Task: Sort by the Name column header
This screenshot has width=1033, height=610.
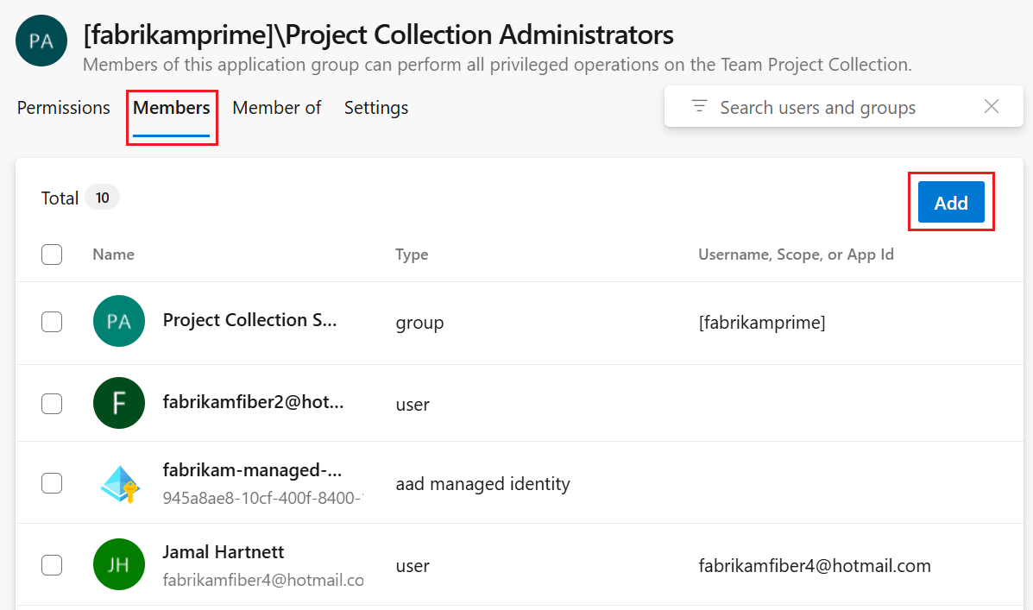Action: tap(113, 254)
